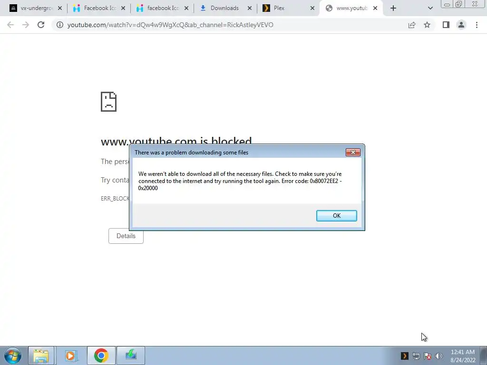
Task: Select the www.youtube tab
Action: click(x=351, y=8)
